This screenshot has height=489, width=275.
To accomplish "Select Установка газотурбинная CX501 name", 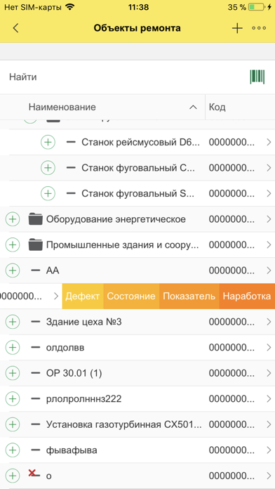I will coord(124,424).
